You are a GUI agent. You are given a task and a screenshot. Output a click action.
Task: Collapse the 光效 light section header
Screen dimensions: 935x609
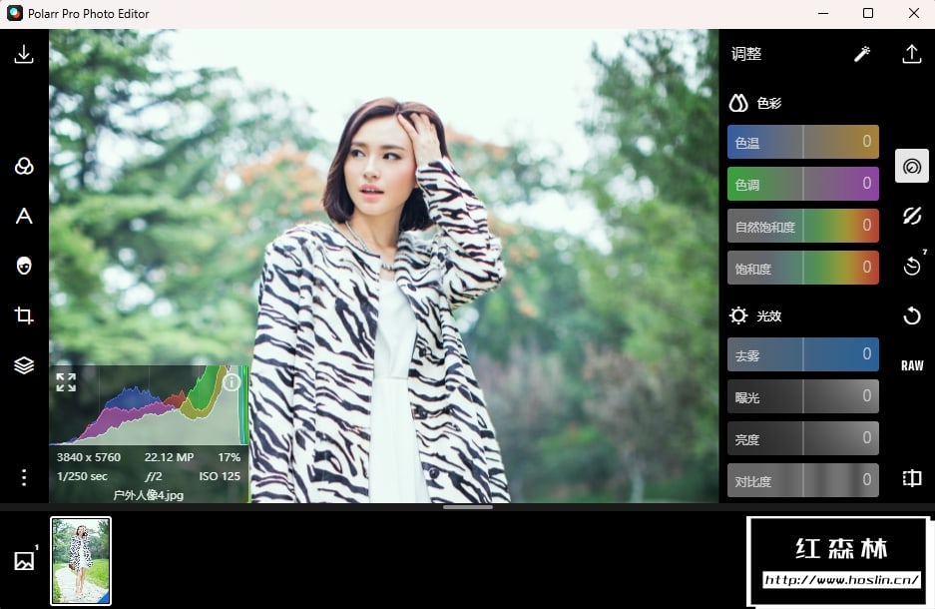(x=755, y=315)
